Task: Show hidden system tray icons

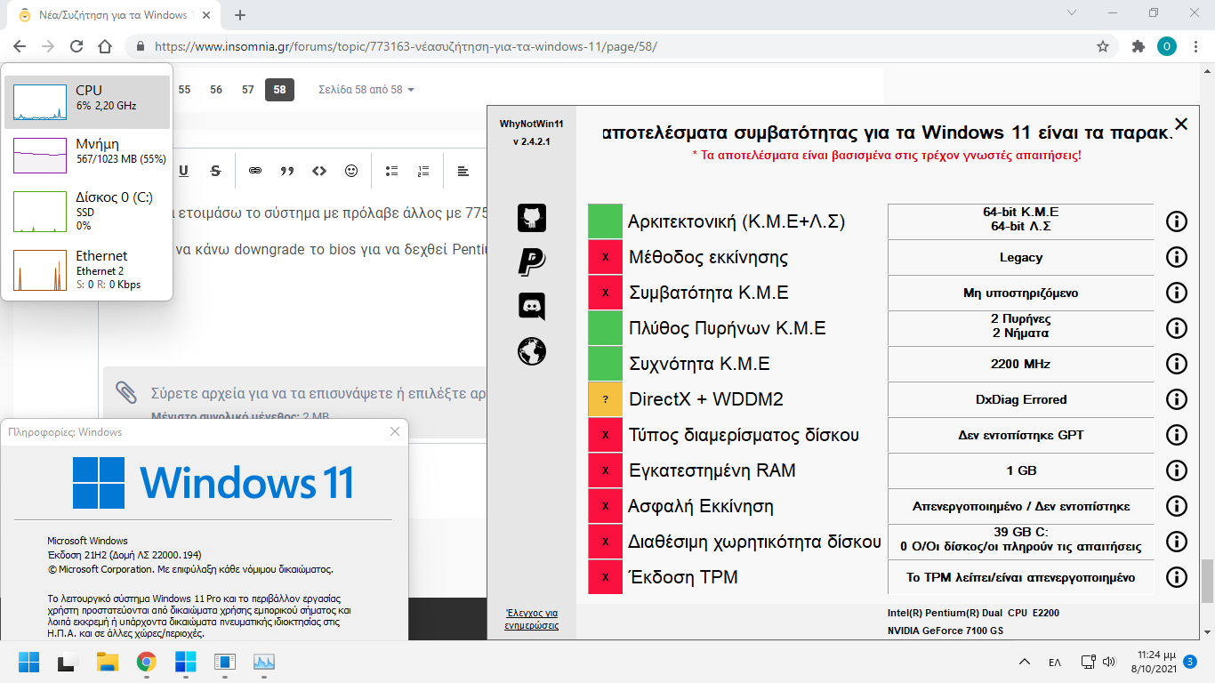Action: [1025, 662]
